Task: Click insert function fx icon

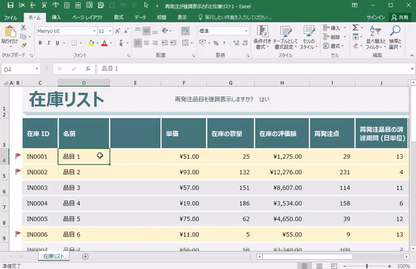Action: (88, 69)
